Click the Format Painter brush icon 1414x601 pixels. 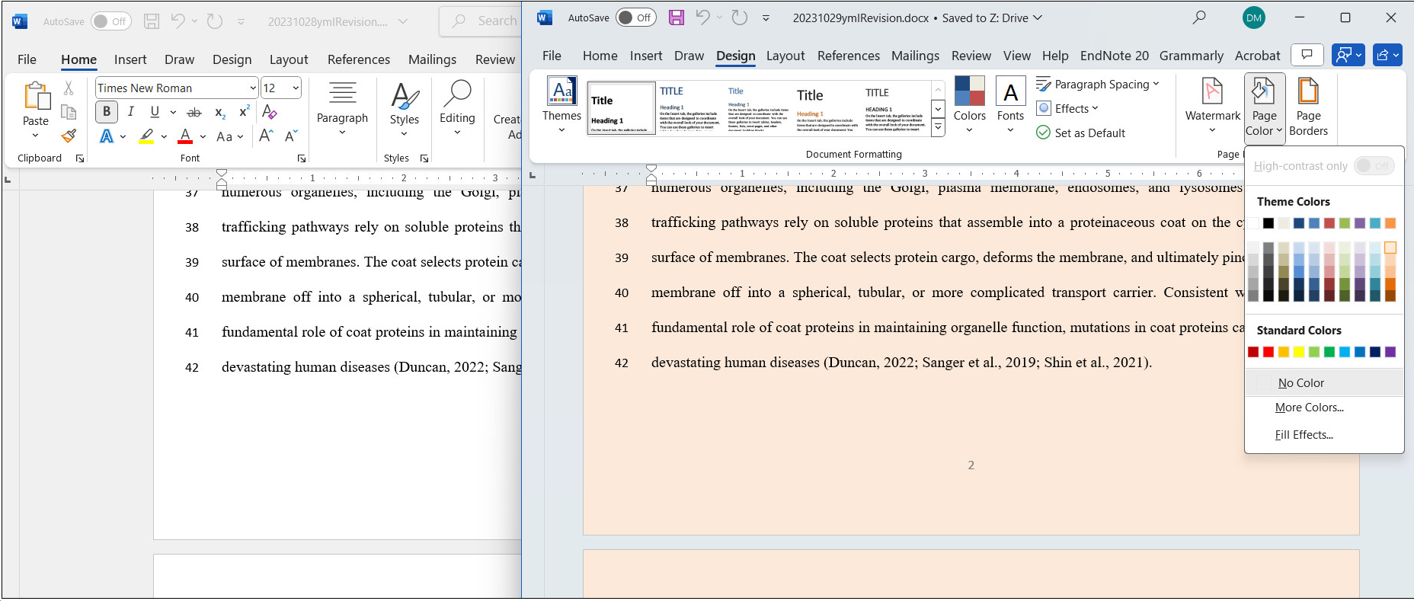click(x=69, y=136)
